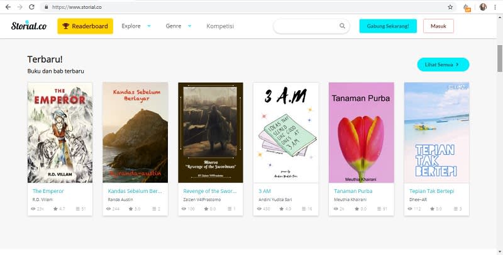Open the Kompetisi menu item
Screen dimensions: 503x255
pos(220,26)
